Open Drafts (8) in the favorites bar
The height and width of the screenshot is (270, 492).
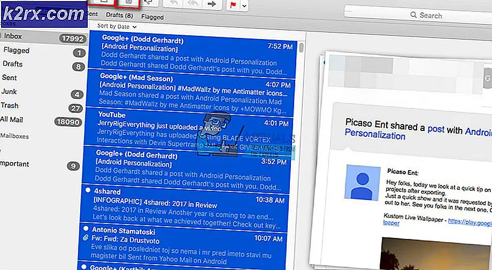pyautogui.click(x=119, y=15)
